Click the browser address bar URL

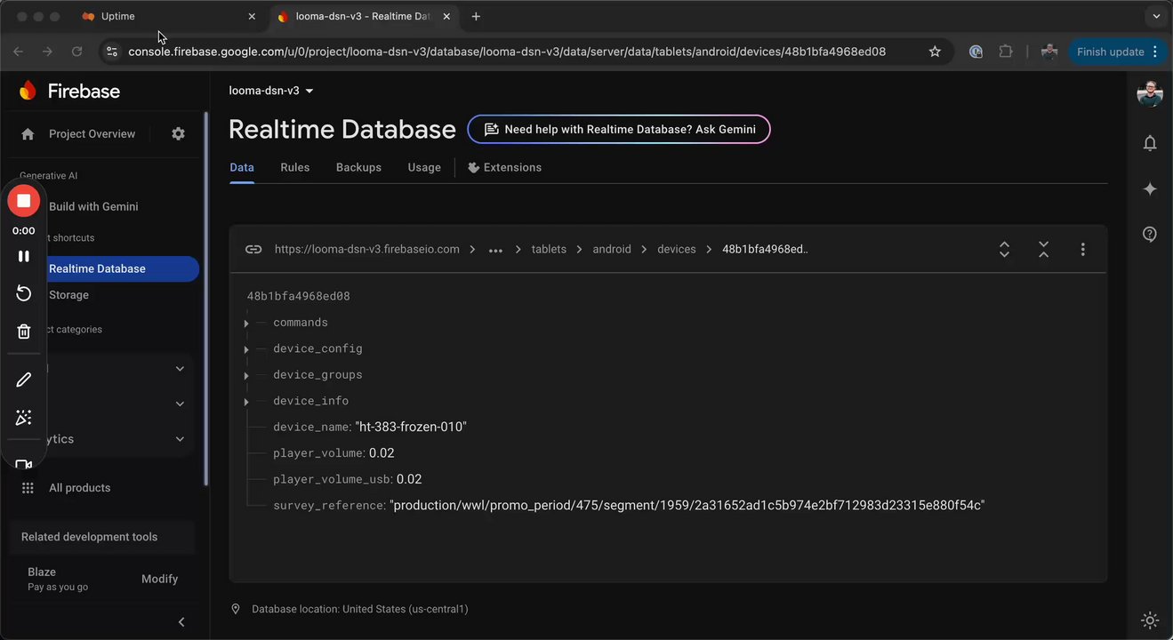[507, 52]
